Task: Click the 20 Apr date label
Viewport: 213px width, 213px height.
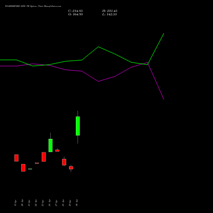Action: (22, 203)
